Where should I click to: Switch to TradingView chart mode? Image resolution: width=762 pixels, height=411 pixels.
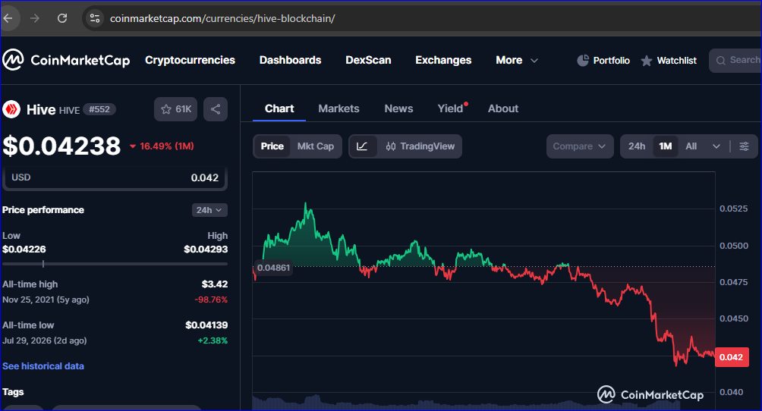pos(420,146)
